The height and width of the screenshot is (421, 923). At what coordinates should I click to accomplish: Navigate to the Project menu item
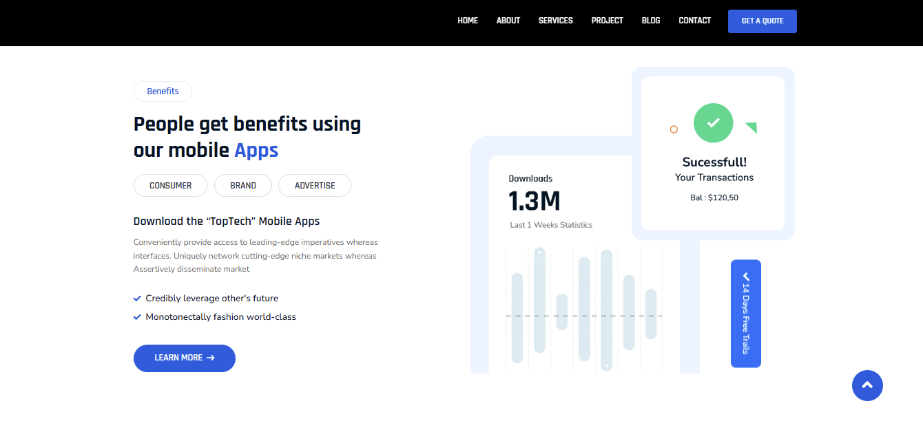coord(607,21)
